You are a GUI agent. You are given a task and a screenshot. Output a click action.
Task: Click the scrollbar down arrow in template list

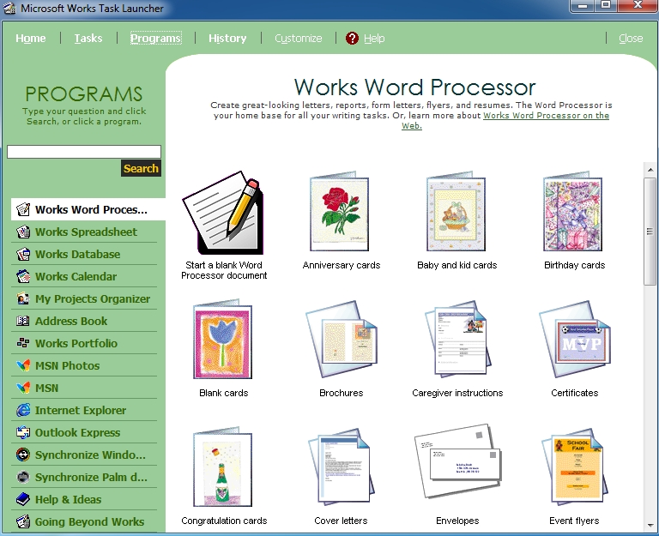650,527
